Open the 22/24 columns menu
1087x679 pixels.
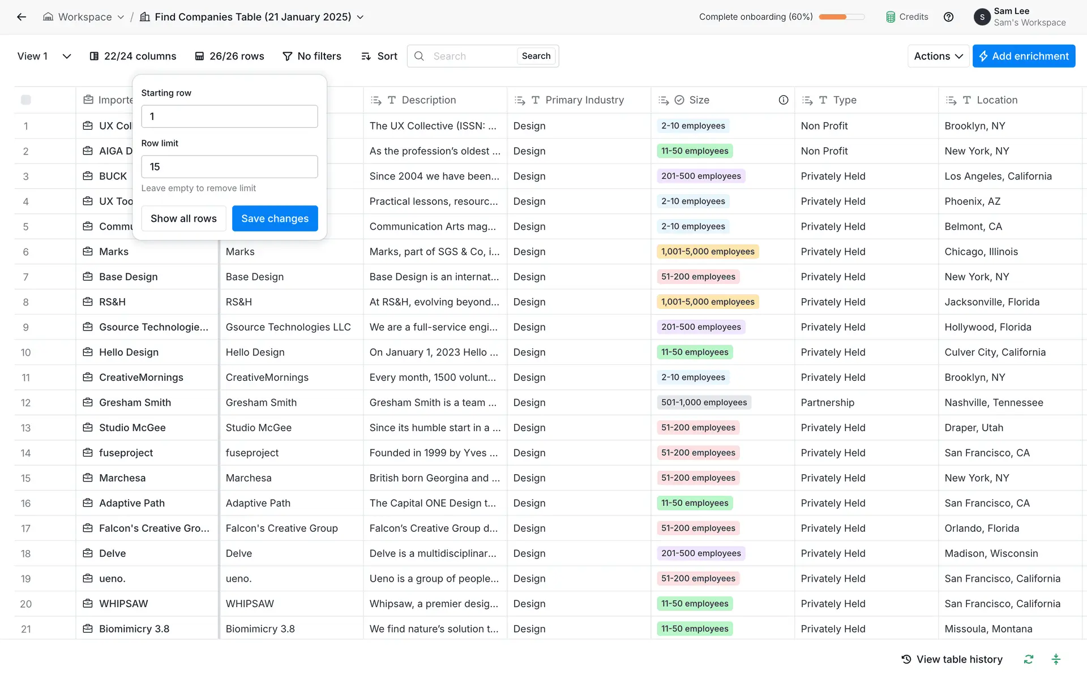pos(133,56)
